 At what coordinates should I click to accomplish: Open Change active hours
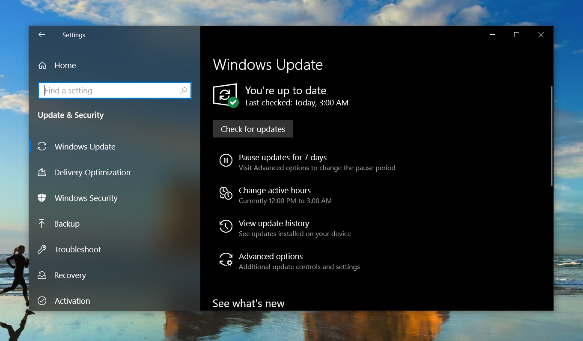[x=275, y=191]
